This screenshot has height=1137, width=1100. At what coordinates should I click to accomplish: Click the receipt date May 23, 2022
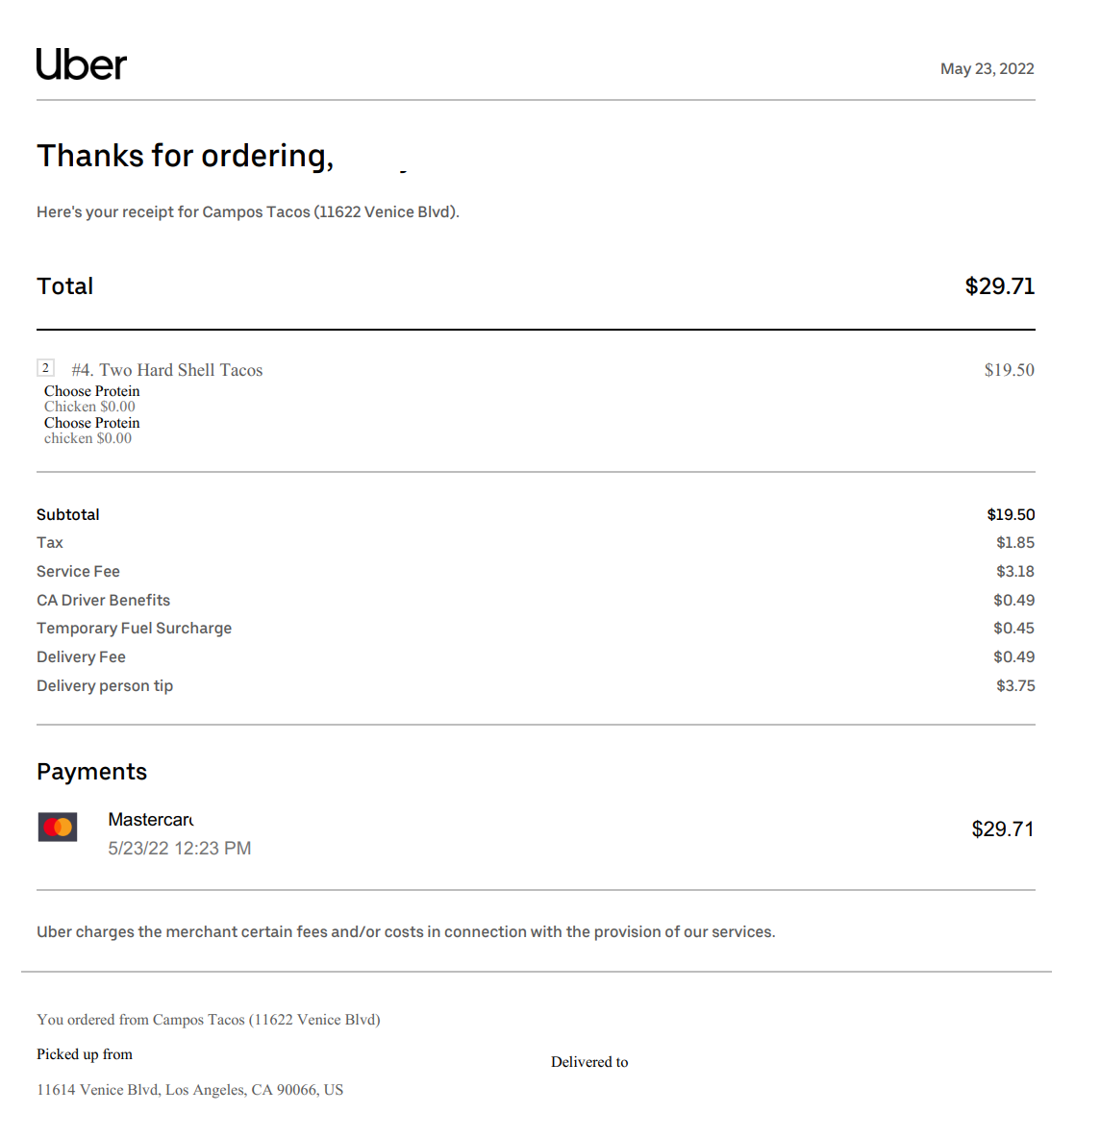pyautogui.click(x=987, y=69)
